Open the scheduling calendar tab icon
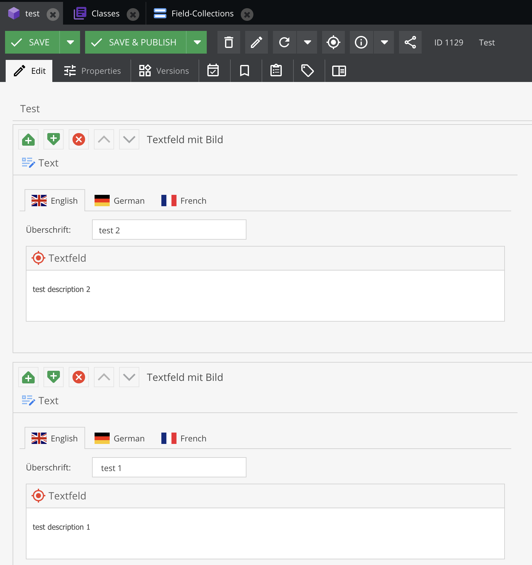 pyautogui.click(x=213, y=71)
